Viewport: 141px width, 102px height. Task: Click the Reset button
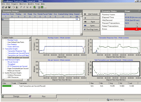(91, 22)
